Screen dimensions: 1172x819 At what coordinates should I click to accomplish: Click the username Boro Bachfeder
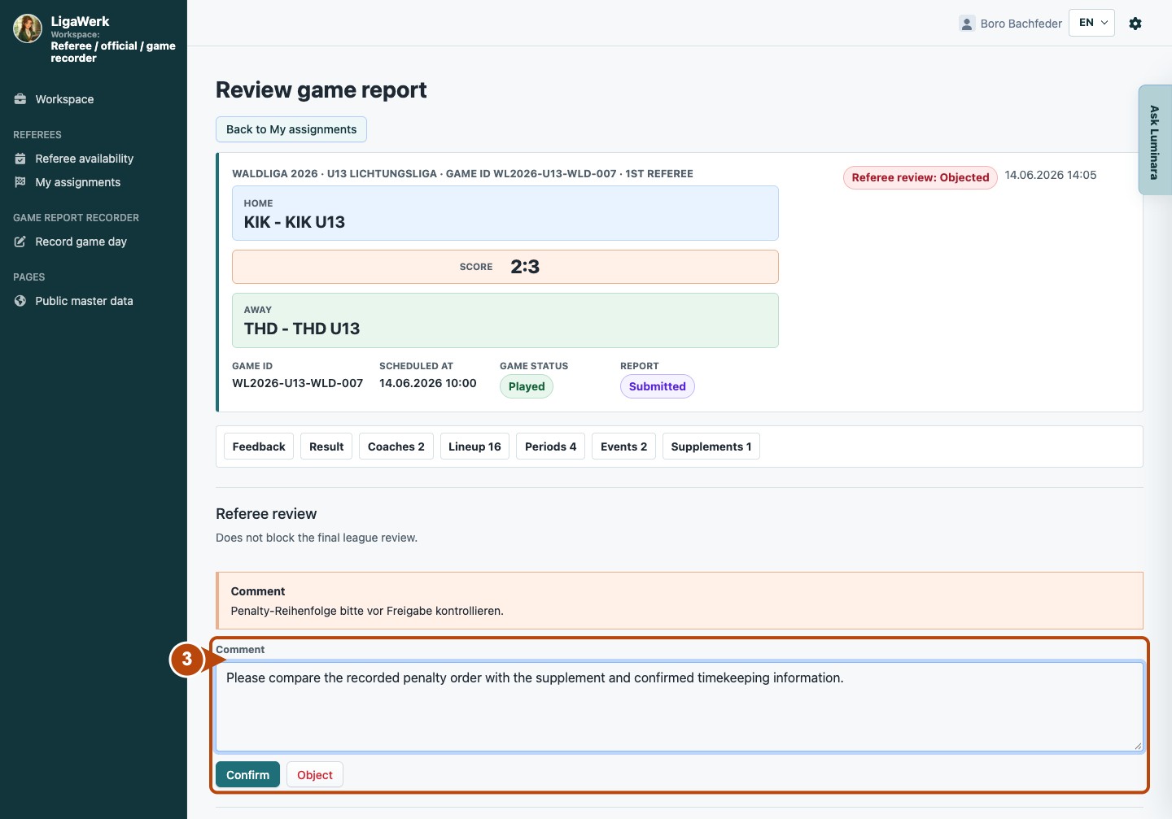pos(1021,24)
